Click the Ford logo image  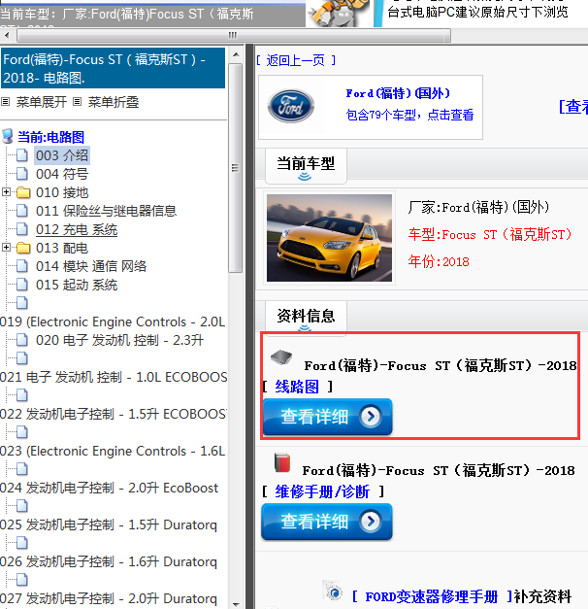(x=291, y=106)
